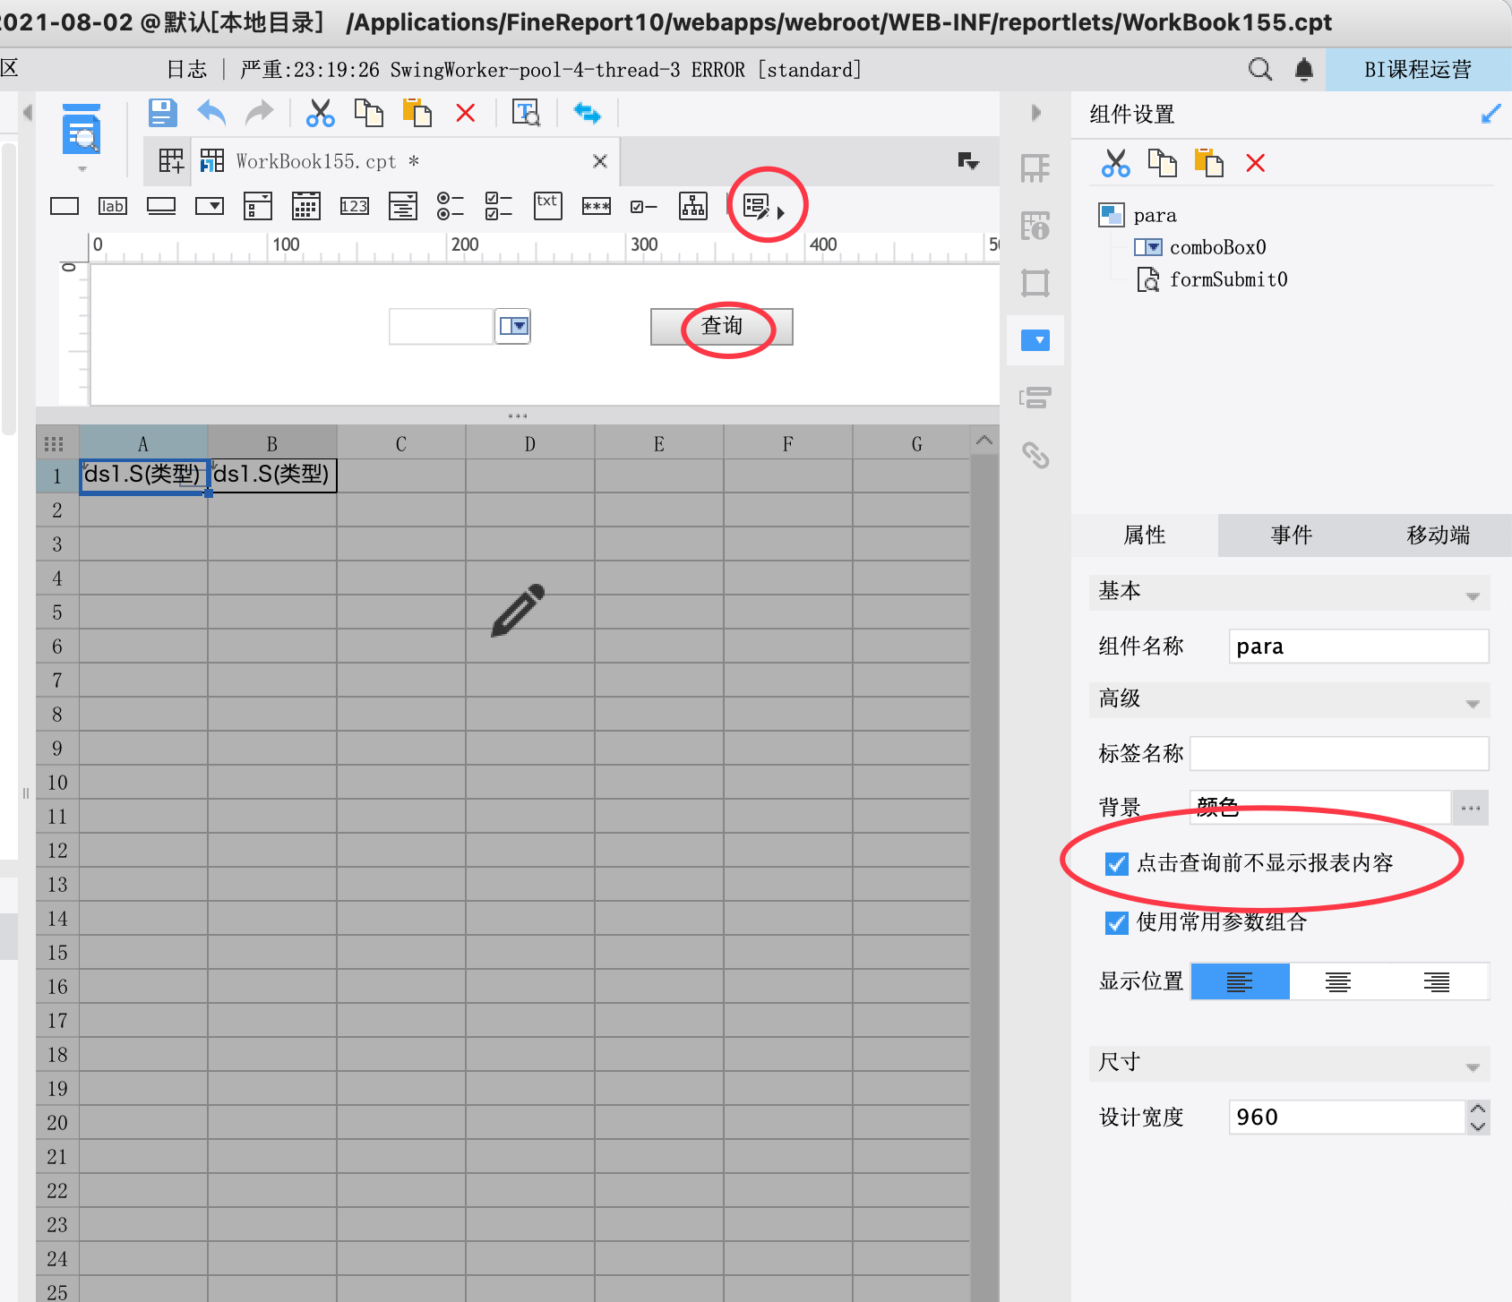The width and height of the screenshot is (1512, 1302).
Task: Undo the last action
Action: pos(211,113)
